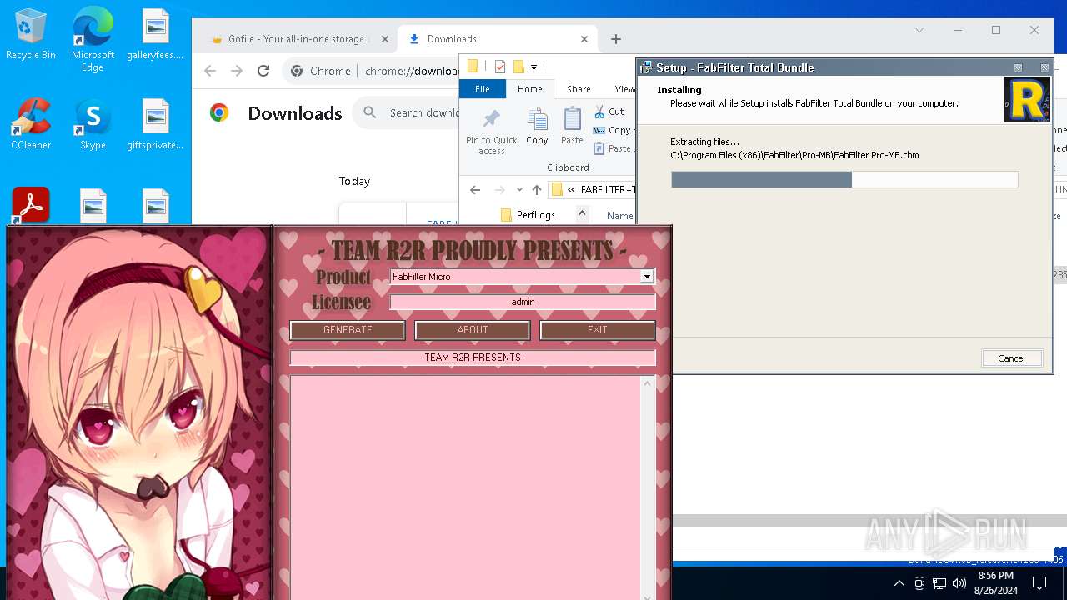Open a new Chrome tab with plus icon
Screen dimensions: 1067x600
616,39
